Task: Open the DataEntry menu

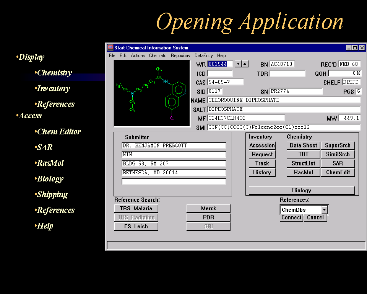Action: click(x=203, y=56)
